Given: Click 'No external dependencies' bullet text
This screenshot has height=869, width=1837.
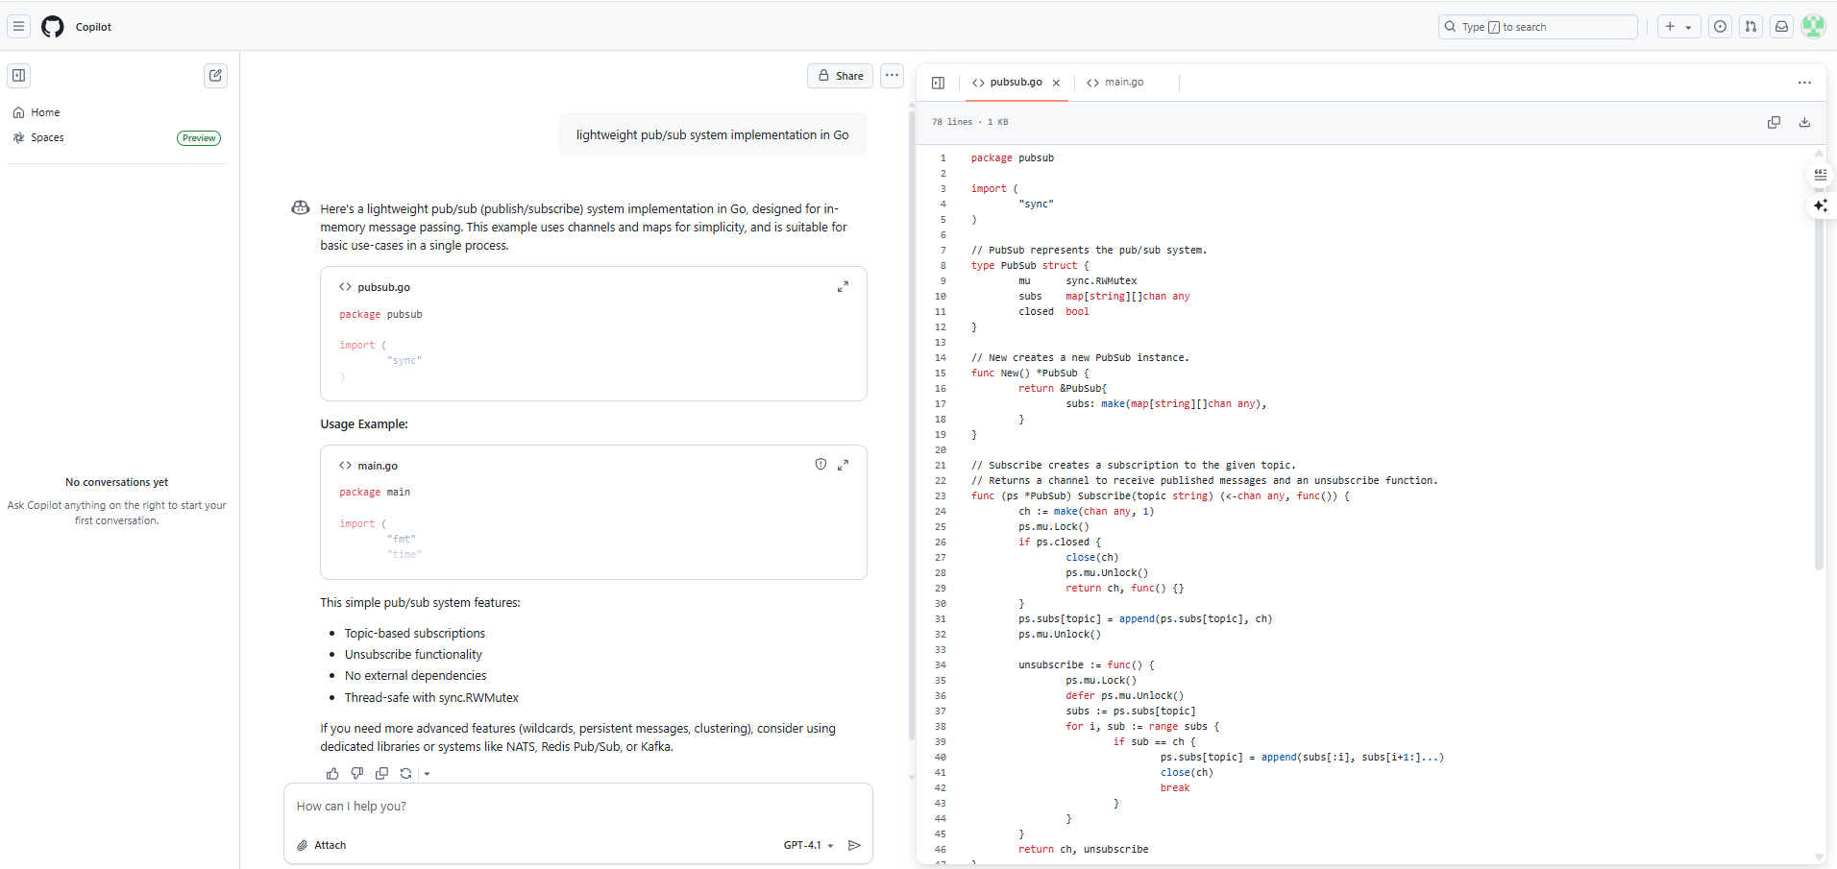Looking at the screenshot, I should [x=415, y=676].
